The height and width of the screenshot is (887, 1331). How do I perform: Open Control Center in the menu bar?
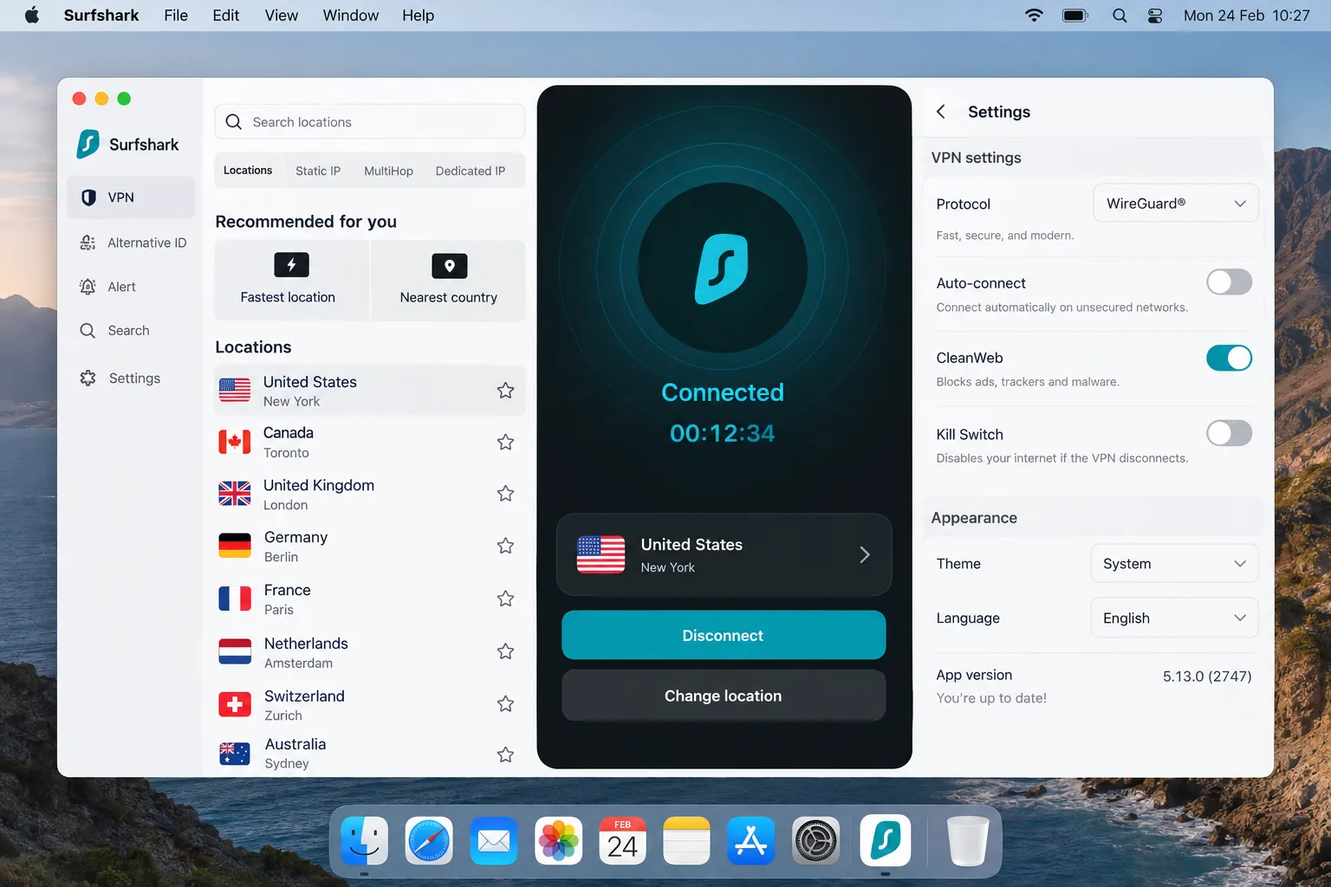point(1155,16)
